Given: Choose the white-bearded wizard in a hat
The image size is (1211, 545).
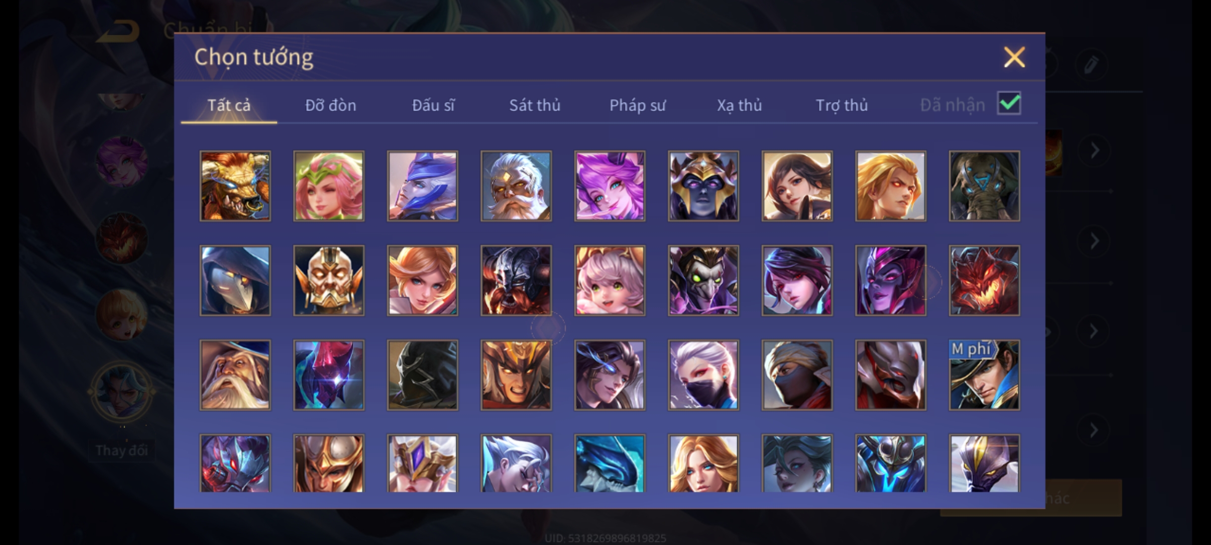Looking at the screenshot, I should pos(235,375).
